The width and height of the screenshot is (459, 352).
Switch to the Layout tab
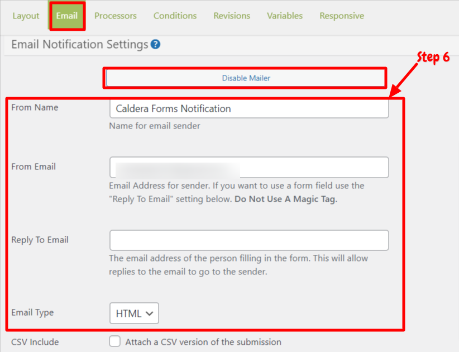coord(26,16)
